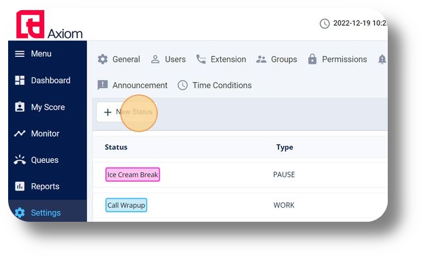Select the pink Ice Cream Break status
Viewport: 423px width, 257px height.
[x=133, y=174]
